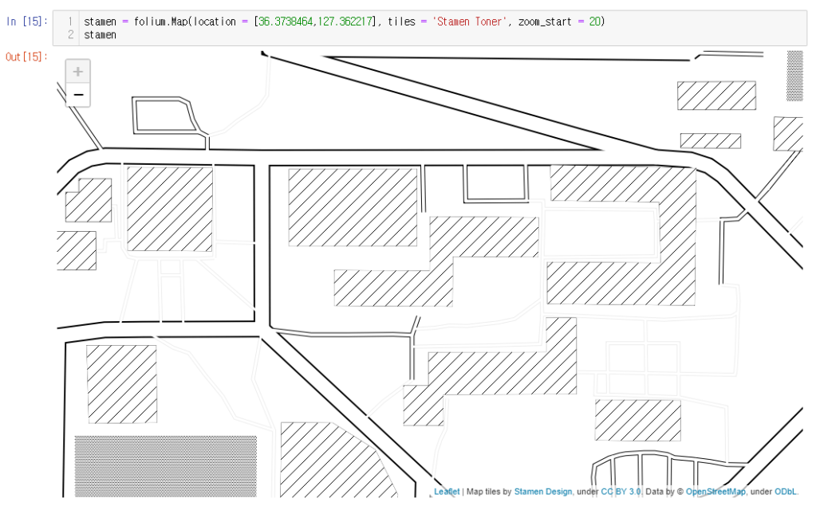
Task: Click the Out[15] output prompt
Action: pyautogui.click(x=26, y=57)
